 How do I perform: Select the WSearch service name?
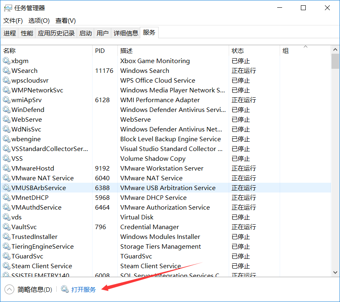[x=24, y=71]
